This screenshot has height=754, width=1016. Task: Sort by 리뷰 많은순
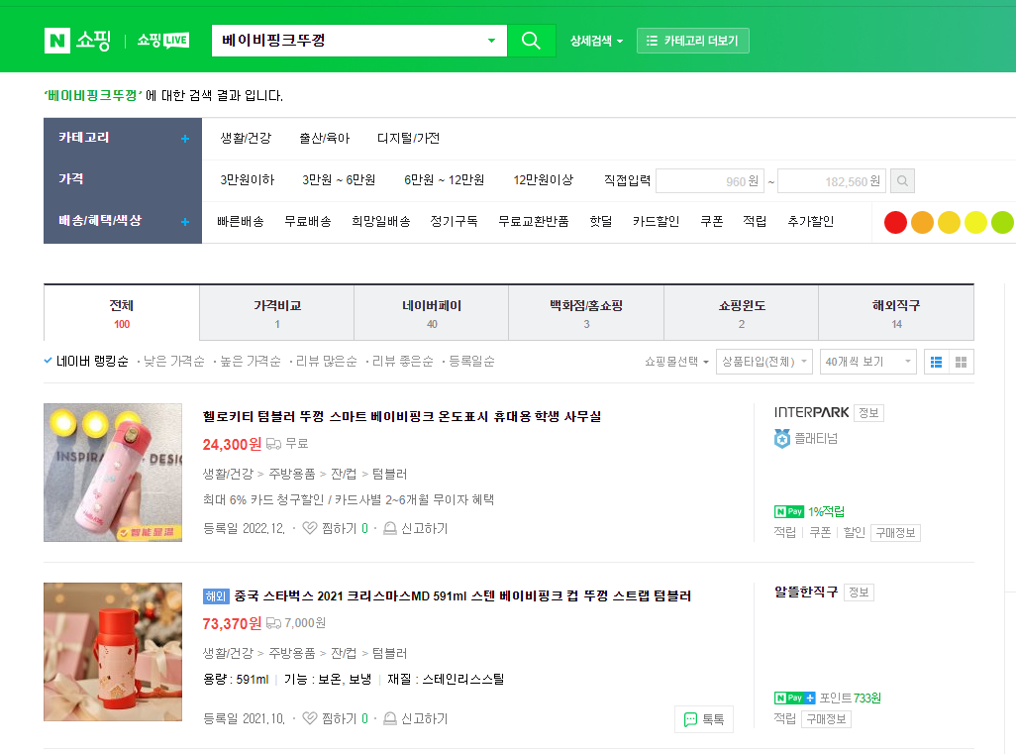click(x=327, y=361)
